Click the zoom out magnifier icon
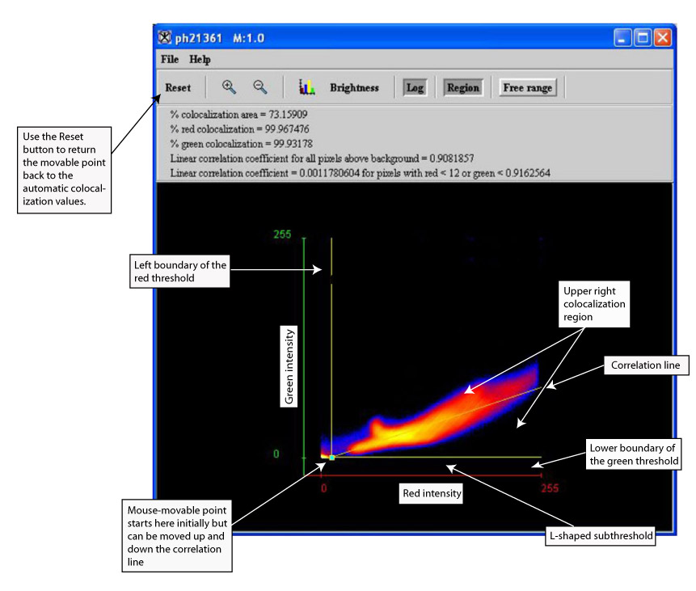This screenshot has height=591, width=696. click(260, 87)
